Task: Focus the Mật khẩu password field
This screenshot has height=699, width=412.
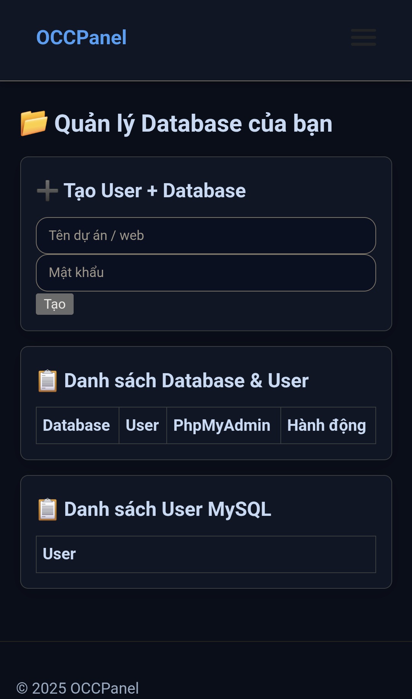Action: click(206, 273)
